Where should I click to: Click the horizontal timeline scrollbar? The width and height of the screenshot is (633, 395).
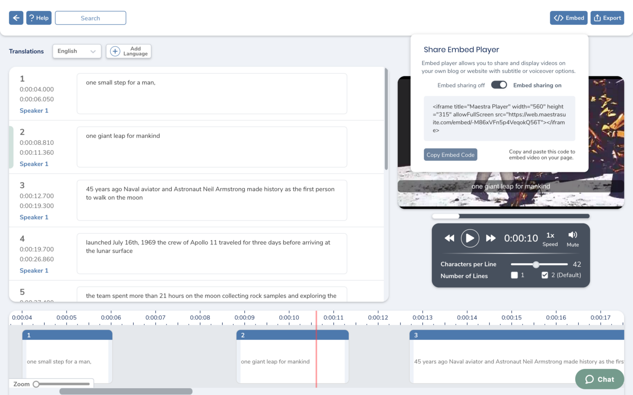click(x=126, y=391)
